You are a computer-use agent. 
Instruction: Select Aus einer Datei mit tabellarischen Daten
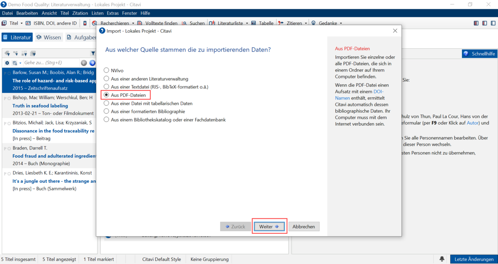tap(106, 103)
